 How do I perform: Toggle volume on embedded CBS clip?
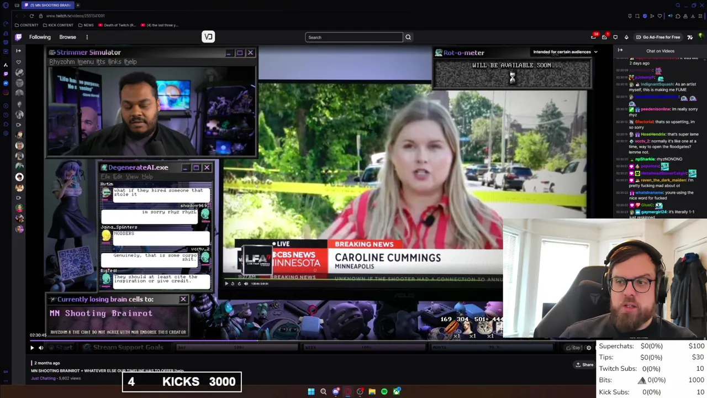click(246, 284)
